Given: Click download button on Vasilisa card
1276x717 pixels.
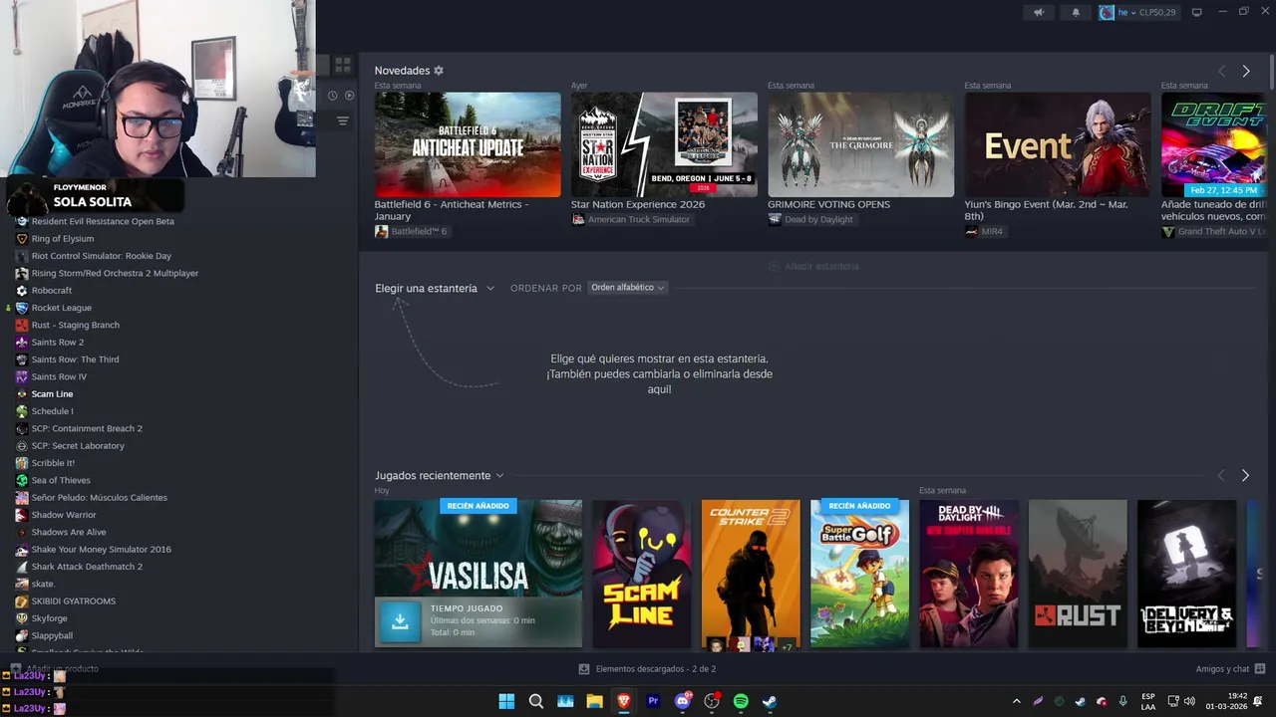Looking at the screenshot, I should tap(400, 621).
